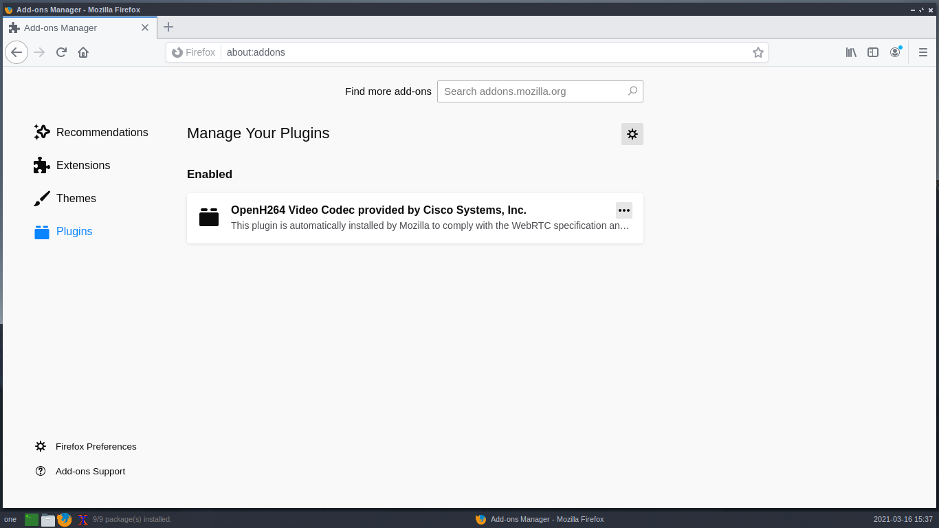Click the OpenH264 plugin block icon
939x528 pixels.
point(209,217)
